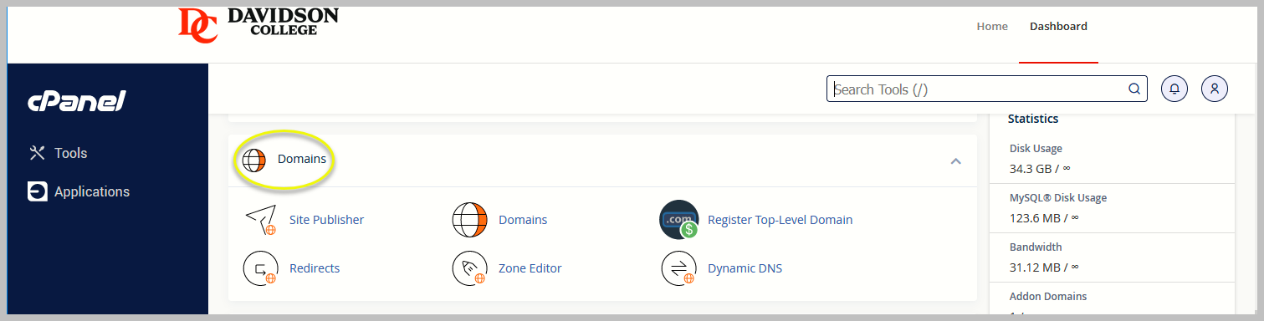Click the Register Top-Level Domain link
Image resolution: width=1264 pixels, height=321 pixels.
click(x=780, y=220)
